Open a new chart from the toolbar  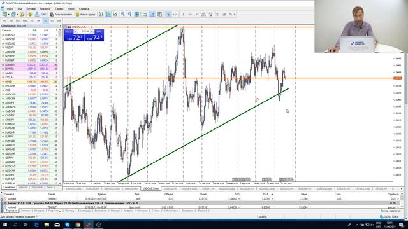(x=4, y=14)
